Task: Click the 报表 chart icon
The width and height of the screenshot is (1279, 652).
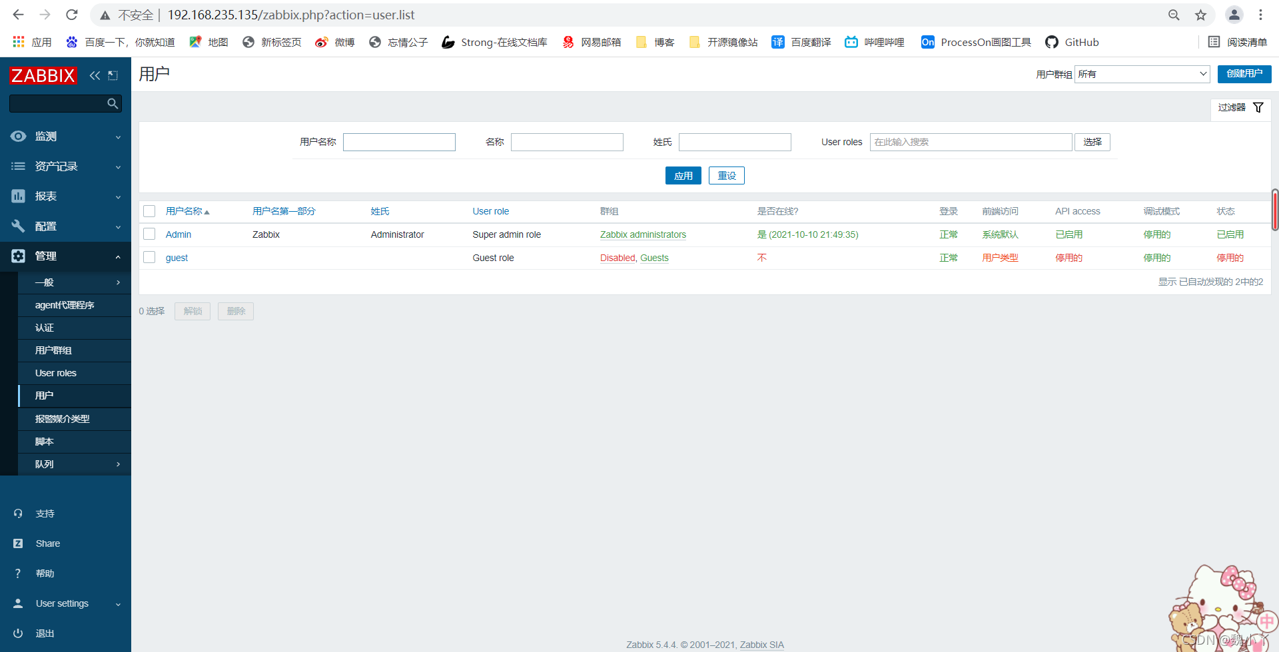Action: click(18, 196)
